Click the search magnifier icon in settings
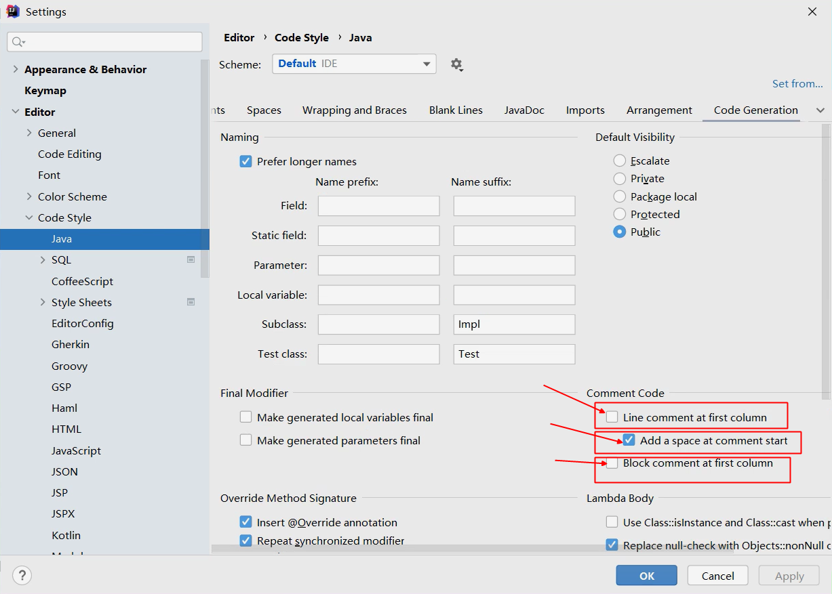The image size is (832, 594). pyautogui.click(x=18, y=42)
